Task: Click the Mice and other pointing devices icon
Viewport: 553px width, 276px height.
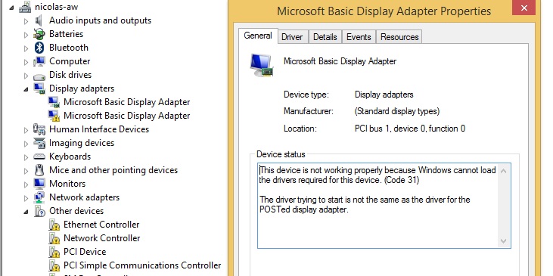Action: (x=39, y=170)
